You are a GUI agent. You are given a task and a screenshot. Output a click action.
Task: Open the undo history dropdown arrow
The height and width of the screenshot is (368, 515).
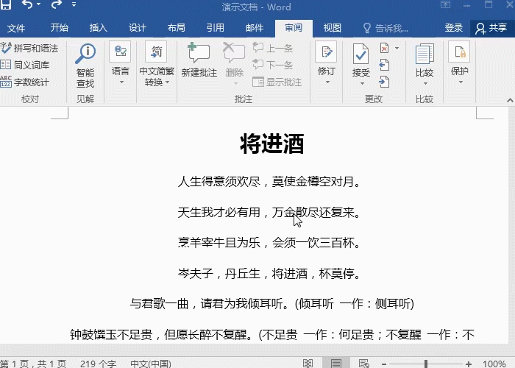click(39, 4)
